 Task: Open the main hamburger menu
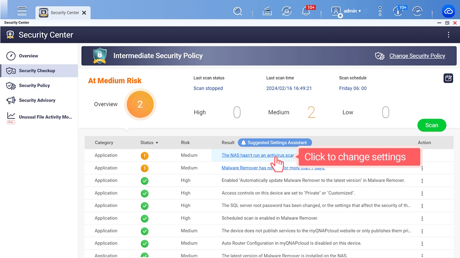(x=22, y=11)
